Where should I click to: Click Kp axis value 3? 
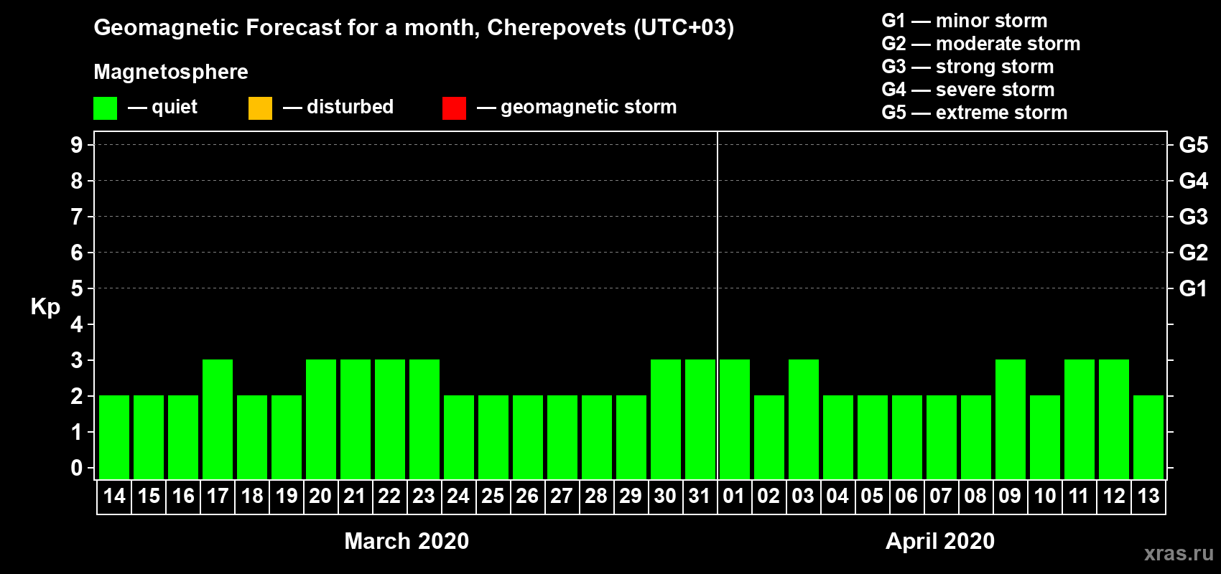pos(76,360)
